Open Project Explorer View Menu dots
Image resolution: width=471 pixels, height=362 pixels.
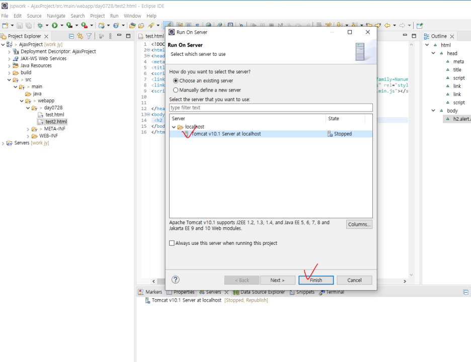click(x=110, y=36)
